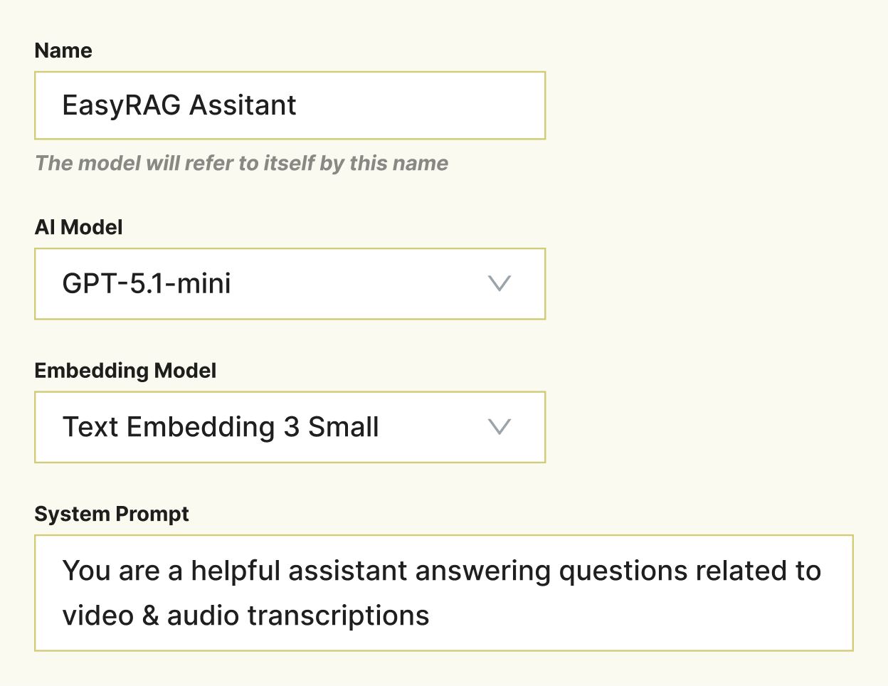This screenshot has width=888, height=686.
Task: Click the Embedding Model label
Action: click(125, 370)
